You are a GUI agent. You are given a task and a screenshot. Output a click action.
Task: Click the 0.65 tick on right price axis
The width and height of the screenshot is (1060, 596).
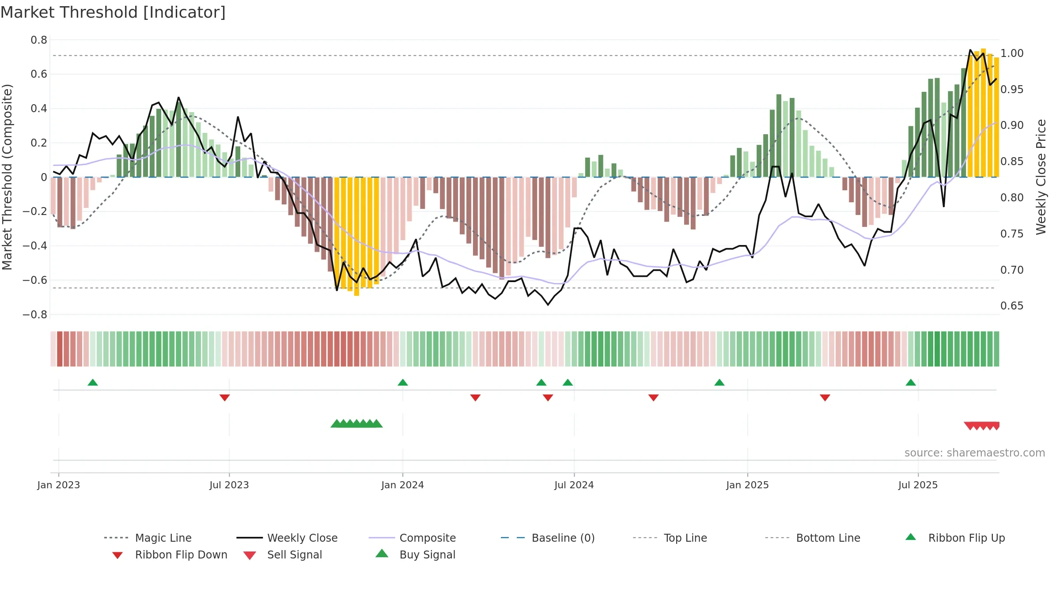[1012, 306]
